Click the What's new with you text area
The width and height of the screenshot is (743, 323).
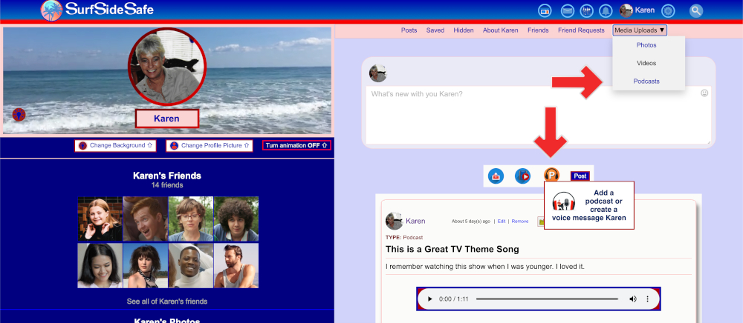(x=538, y=115)
